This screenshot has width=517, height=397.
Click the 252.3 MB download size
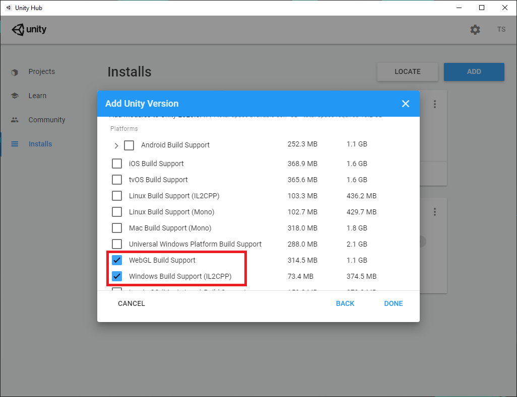click(x=302, y=144)
